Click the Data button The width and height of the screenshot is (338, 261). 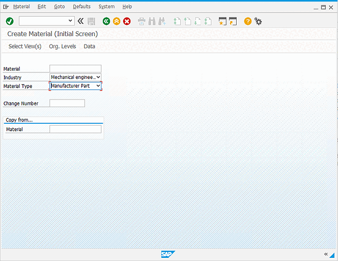[89, 46]
